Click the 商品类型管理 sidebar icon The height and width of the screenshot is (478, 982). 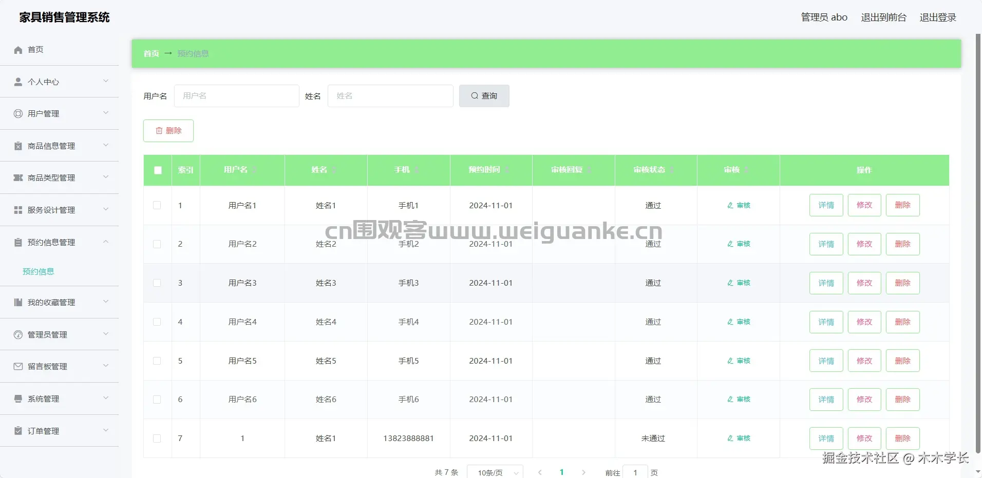[18, 177]
